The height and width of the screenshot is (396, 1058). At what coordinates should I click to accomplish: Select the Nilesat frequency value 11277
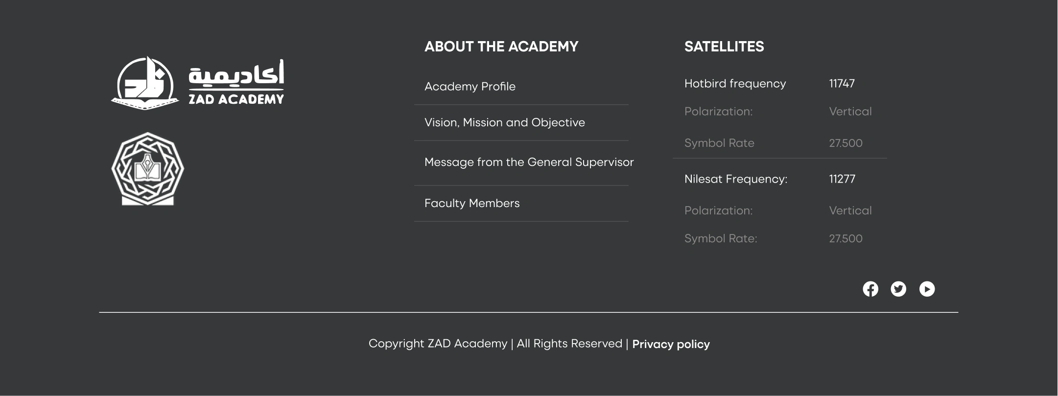pos(842,179)
